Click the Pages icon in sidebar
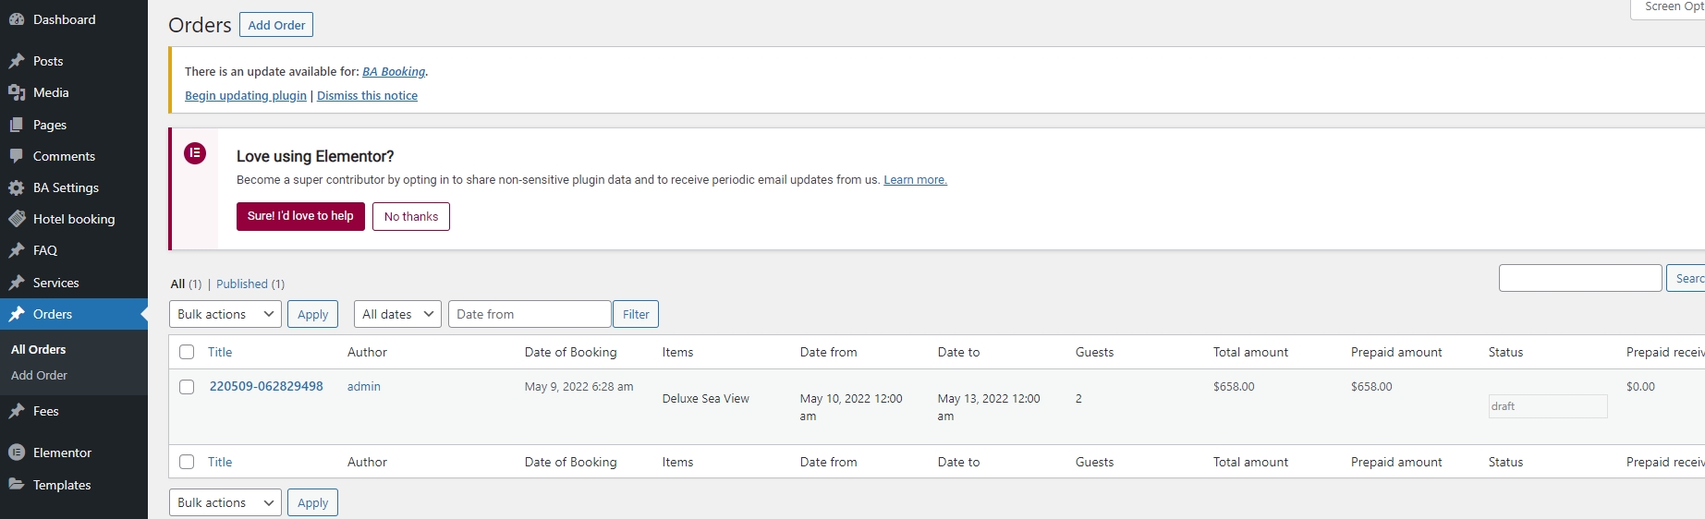This screenshot has height=519, width=1705. [17, 125]
